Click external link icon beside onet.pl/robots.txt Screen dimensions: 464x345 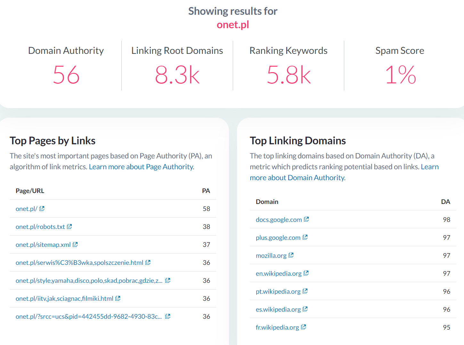click(x=69, y=226)
